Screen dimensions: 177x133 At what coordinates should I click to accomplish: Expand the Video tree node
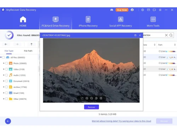(4, 69)
